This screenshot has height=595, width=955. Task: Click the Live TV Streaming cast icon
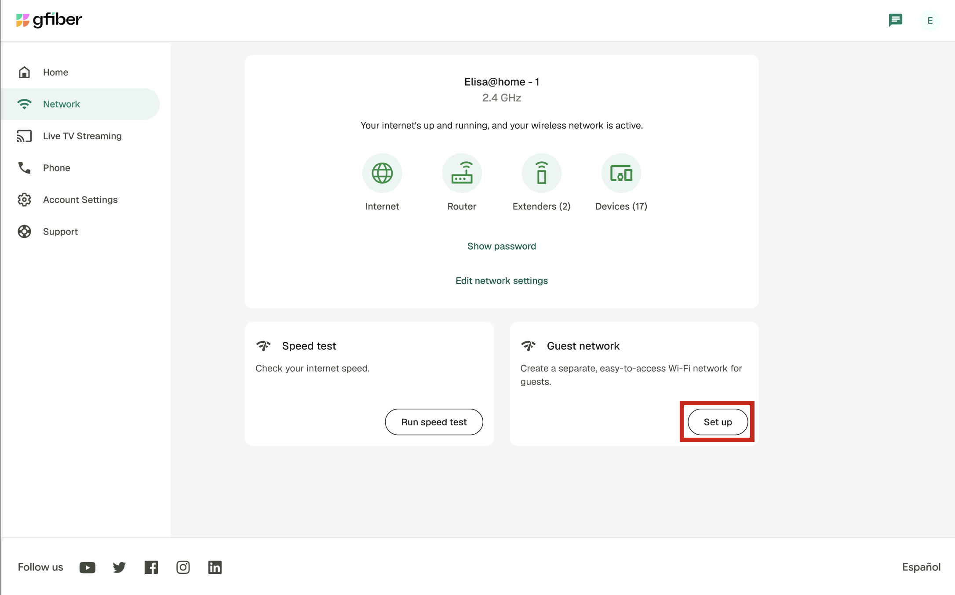point(24,136)
